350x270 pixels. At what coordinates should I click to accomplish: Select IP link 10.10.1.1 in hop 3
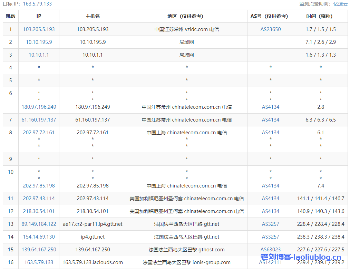(x=39, y=55)
